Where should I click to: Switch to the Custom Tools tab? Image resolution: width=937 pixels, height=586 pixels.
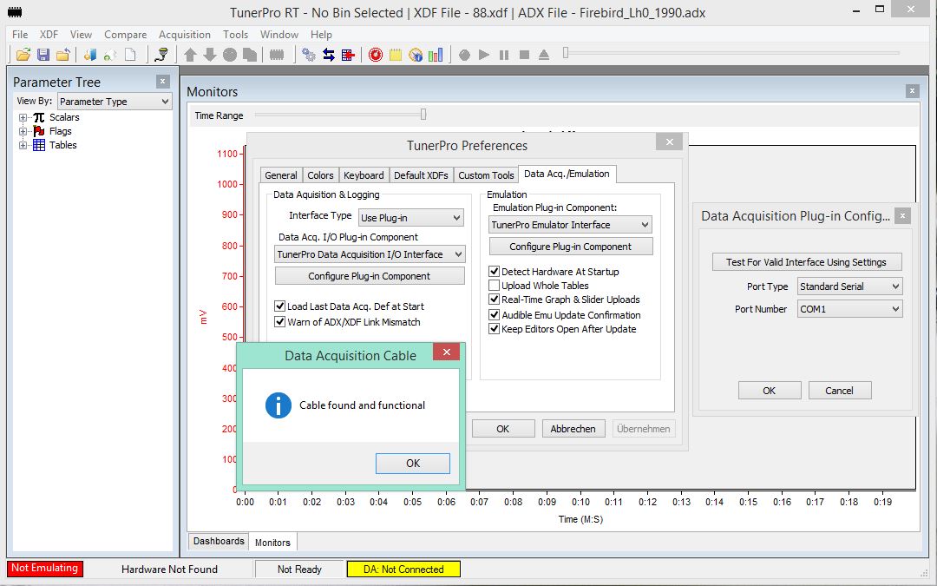[x=486, y=175]
